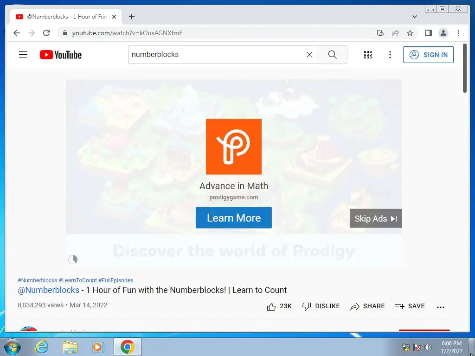Expand the tab search dropdown
This screenshot has height=356, width=475.
pos(415,17)
